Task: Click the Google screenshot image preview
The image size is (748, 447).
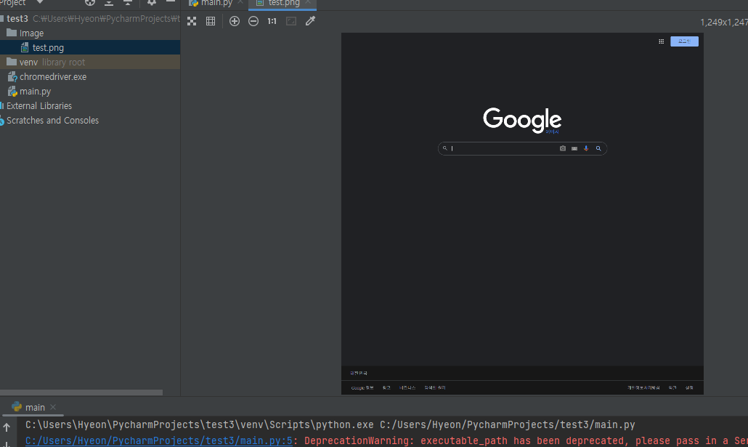Action: pos(522,214)
